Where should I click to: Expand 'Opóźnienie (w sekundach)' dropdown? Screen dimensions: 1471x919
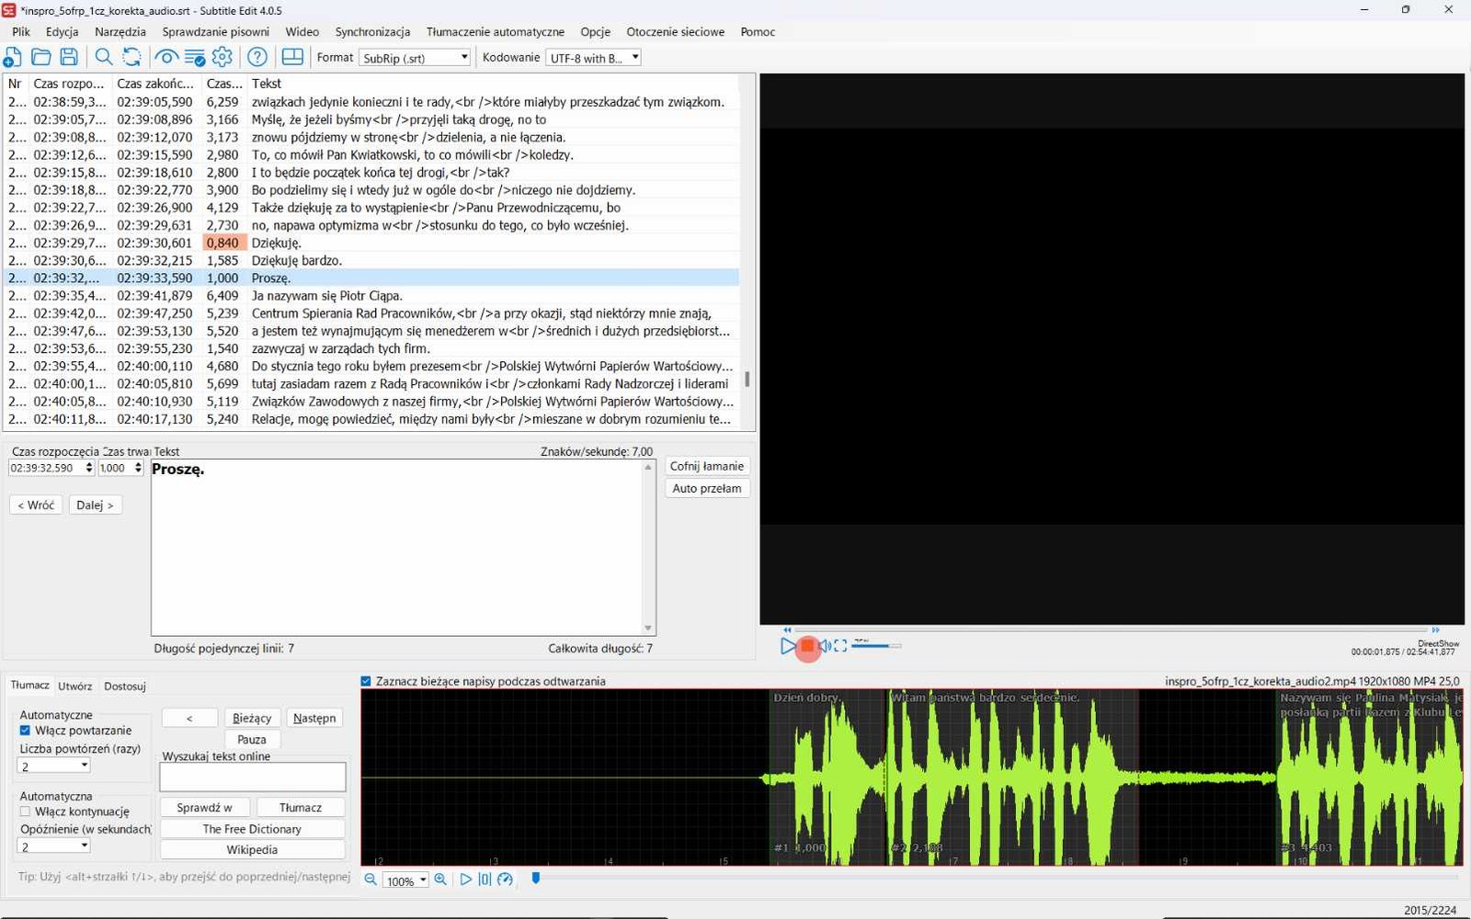54,845
